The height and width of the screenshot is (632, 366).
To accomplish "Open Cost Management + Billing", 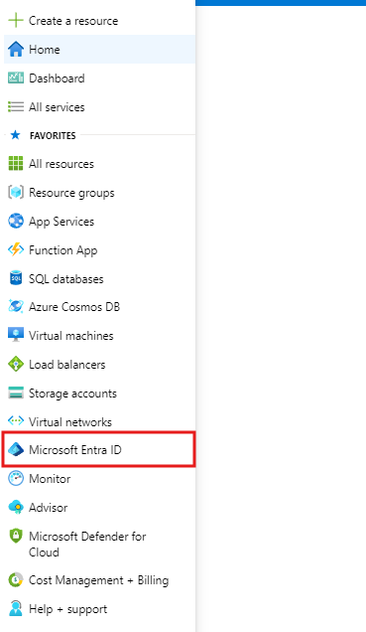I will (x=98, y=580).
